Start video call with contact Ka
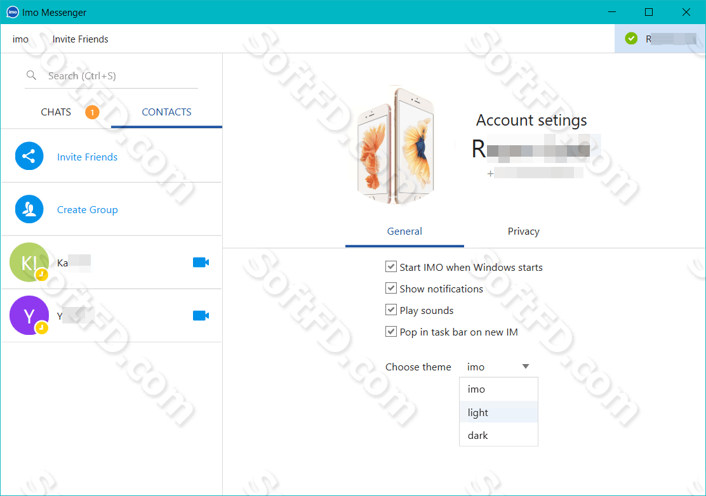The height and width of the screenshot is (496, 706). [201, 262]
